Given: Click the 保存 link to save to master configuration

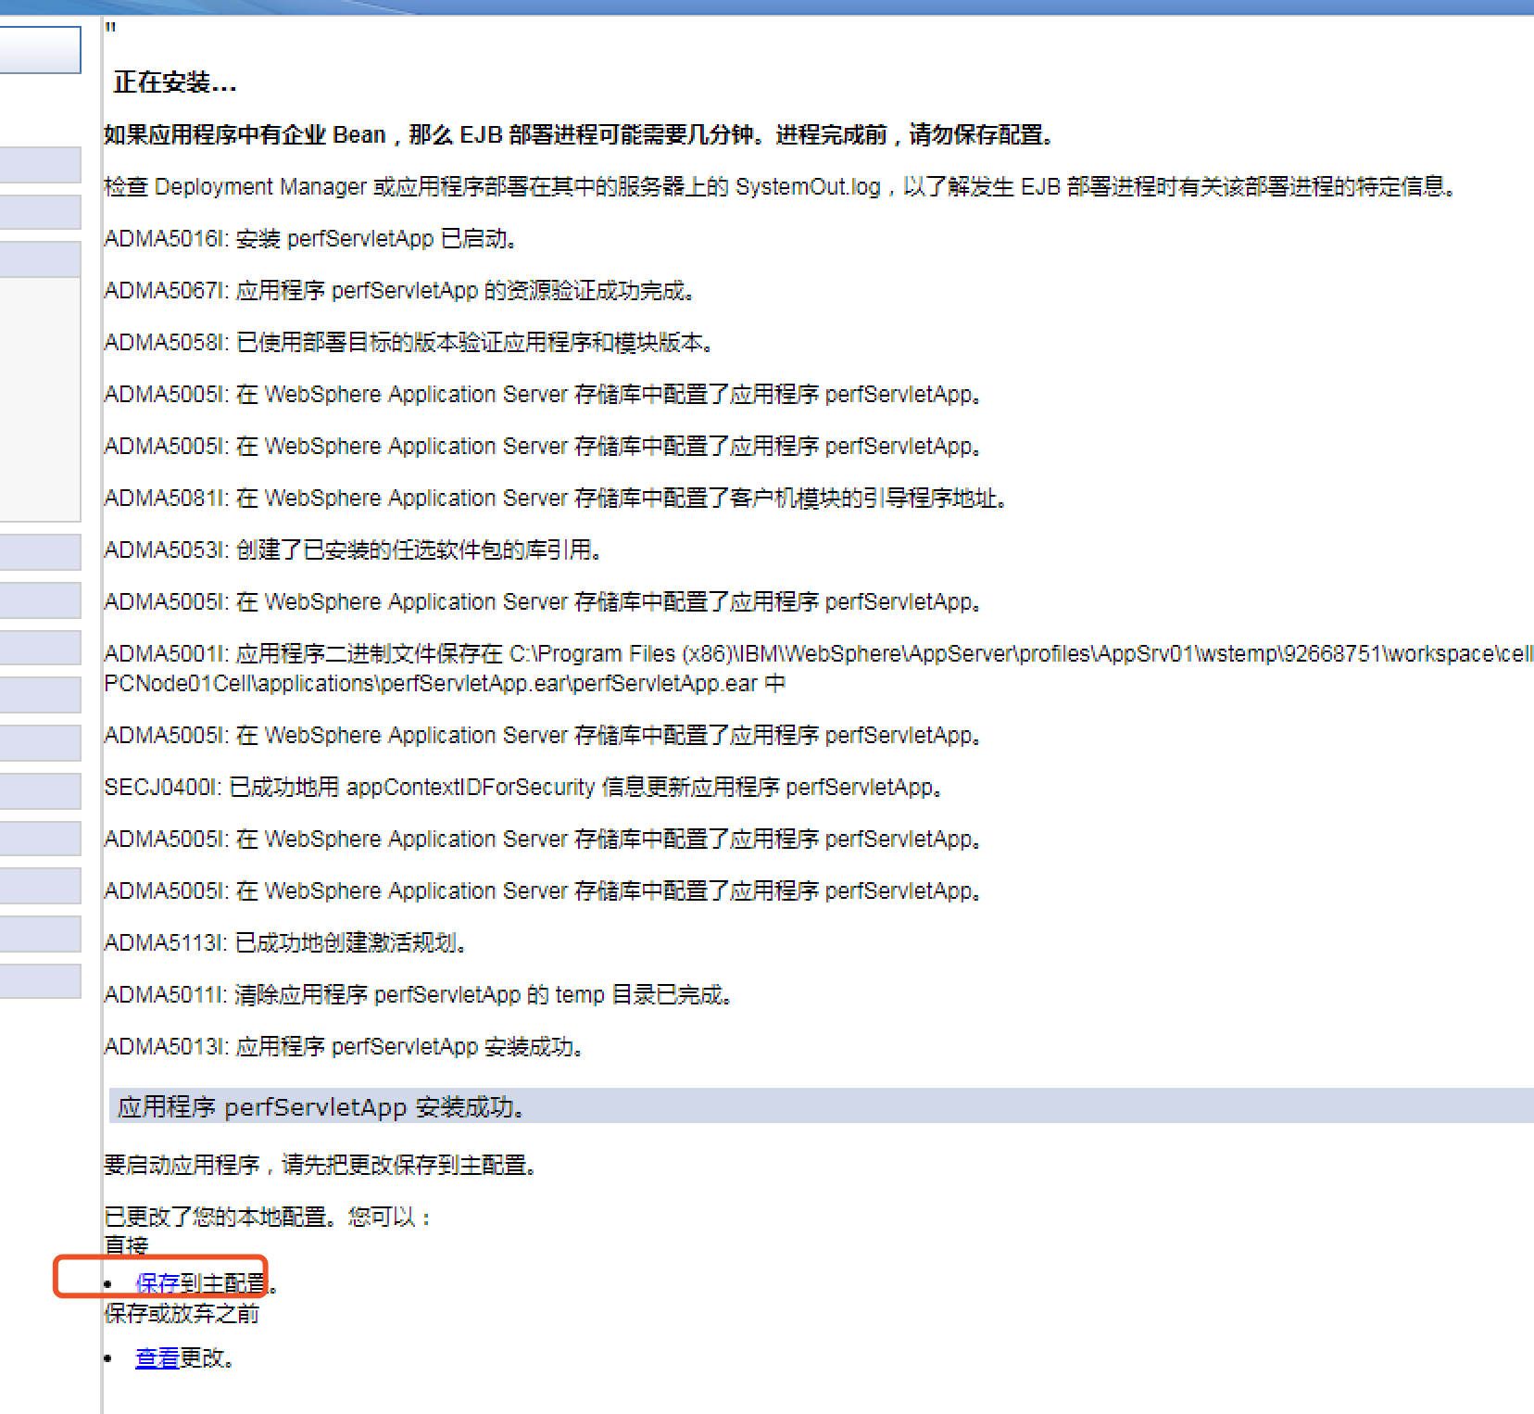Looking at the screenshot, I should click(157, 1283).
